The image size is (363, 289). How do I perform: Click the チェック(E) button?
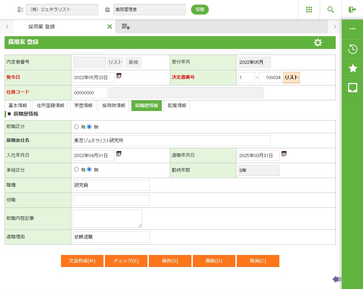[126, 261]
